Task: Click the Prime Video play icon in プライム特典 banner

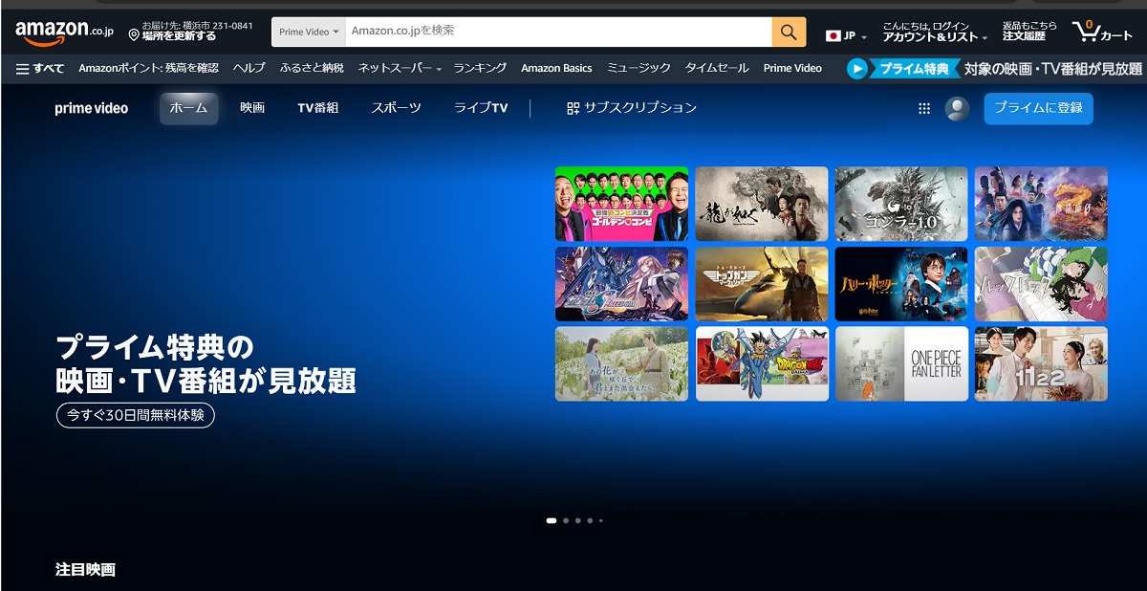Action: coord(858,68)
